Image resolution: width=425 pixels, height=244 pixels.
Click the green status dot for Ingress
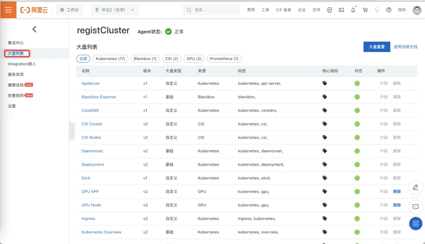click(x=357, y=218)
